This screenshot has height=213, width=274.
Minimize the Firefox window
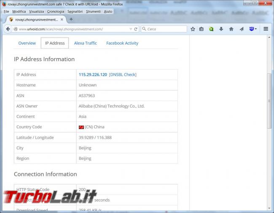point(247,3)
